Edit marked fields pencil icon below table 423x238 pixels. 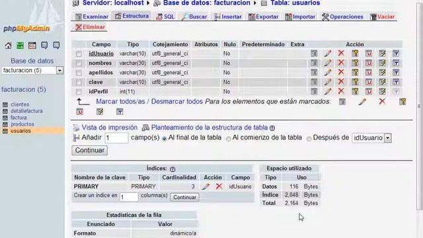click(x=362, y=102)
